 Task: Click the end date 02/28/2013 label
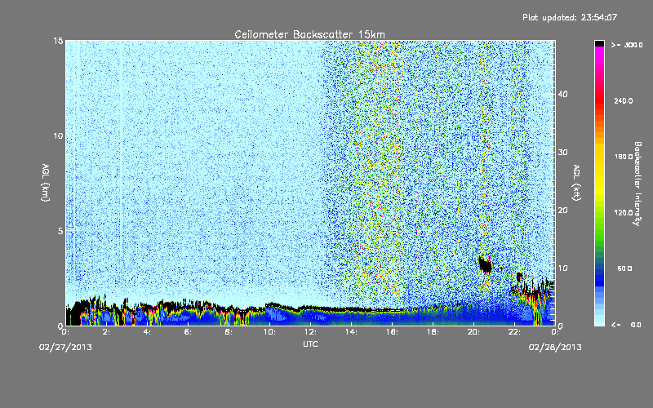click(x=555, y=348)
